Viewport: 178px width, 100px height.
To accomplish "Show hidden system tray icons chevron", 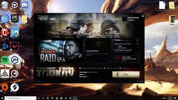I will (x=162, y=98).
